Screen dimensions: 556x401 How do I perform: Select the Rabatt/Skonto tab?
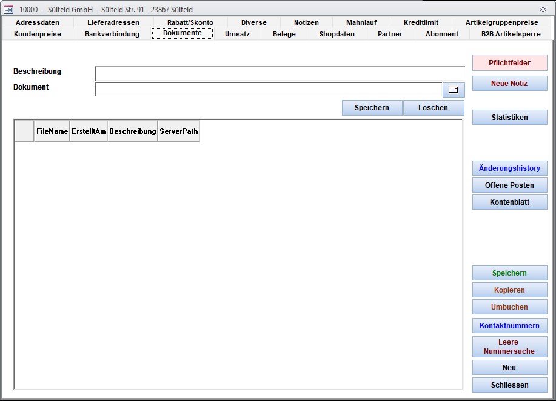pos(190,22)
